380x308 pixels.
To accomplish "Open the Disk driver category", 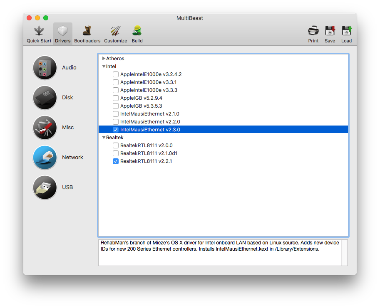I will [x=45, y=98].
